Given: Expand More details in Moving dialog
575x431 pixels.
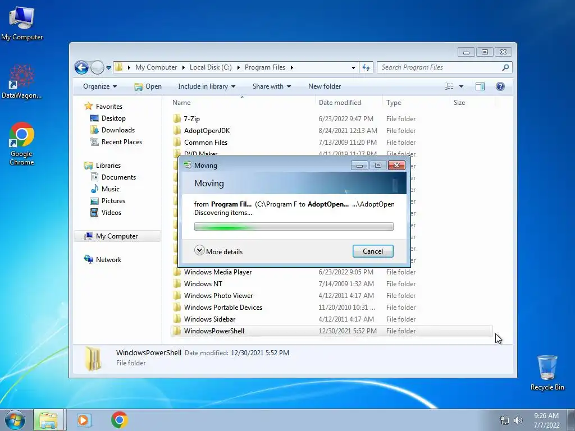Looking at the screenshot, I should point(218,251).
